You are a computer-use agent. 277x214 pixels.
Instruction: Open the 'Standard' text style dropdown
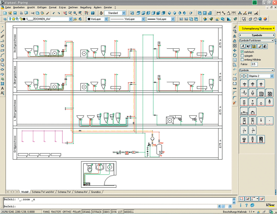click(x=124, y=13)
